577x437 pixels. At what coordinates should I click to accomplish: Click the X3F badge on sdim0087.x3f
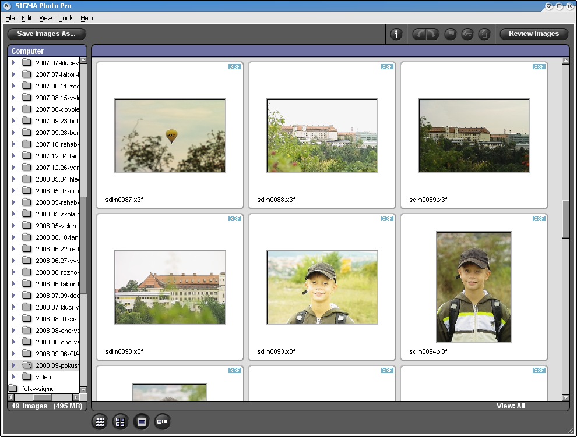[x=235, y=67]
